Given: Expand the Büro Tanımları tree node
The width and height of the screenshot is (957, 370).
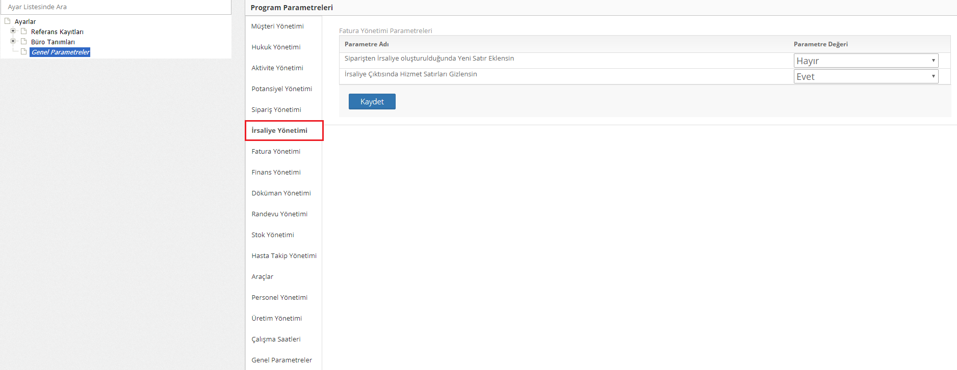Looking at the screenshot, I should (13, 41).
